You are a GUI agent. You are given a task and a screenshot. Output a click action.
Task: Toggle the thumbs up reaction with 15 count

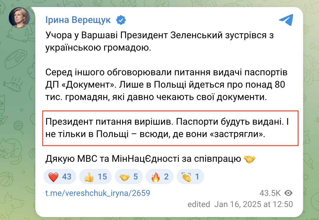(x=95, y=176)
